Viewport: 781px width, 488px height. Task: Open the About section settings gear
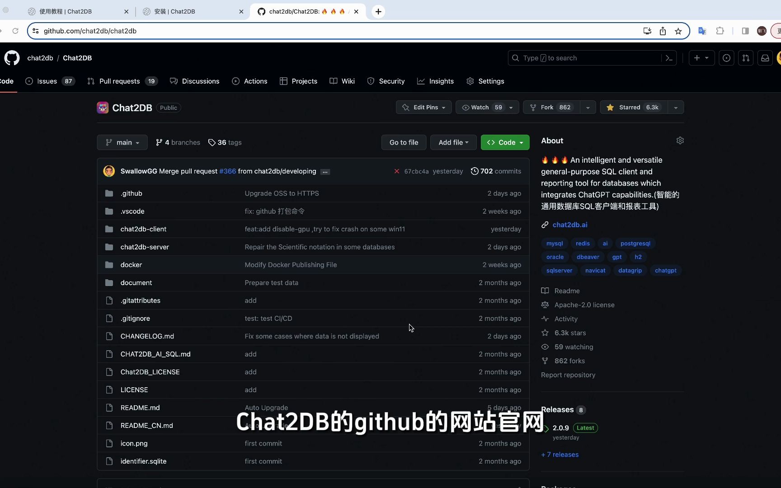680,141
